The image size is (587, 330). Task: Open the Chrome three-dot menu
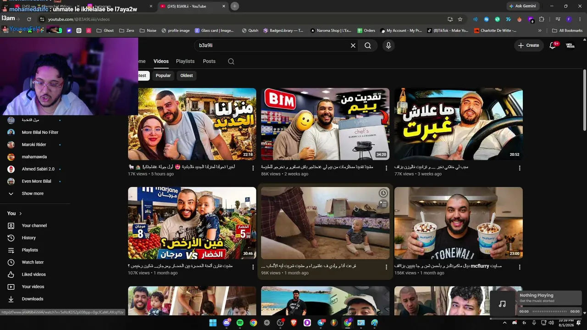pos(580,19)
